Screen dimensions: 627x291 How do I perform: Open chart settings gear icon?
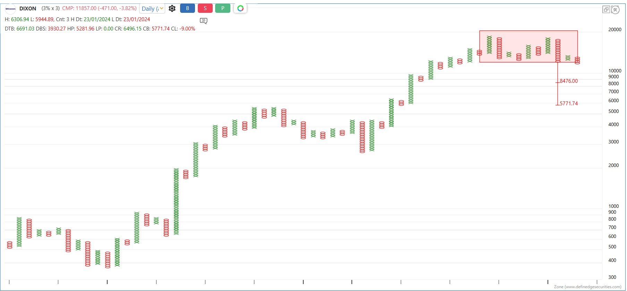coord(172,8)
